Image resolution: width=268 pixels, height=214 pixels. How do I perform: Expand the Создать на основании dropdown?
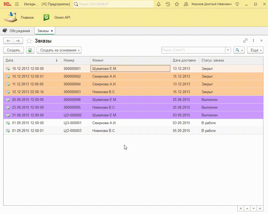(59, 50)
